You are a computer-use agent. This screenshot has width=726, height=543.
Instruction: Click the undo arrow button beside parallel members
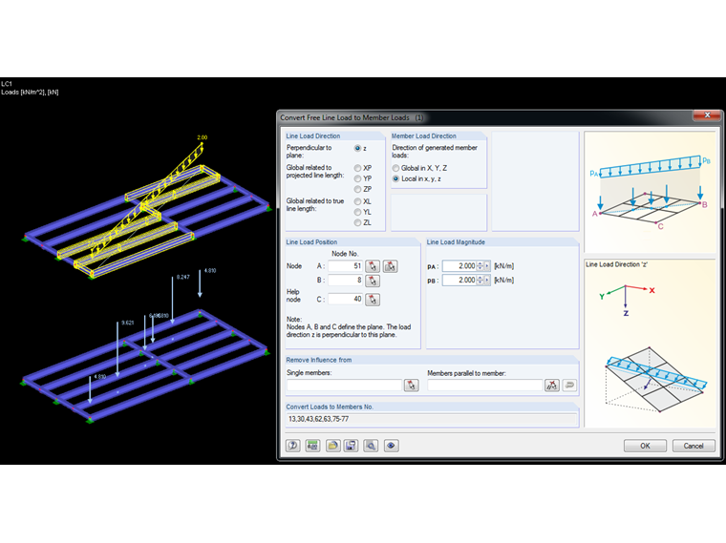570,385
